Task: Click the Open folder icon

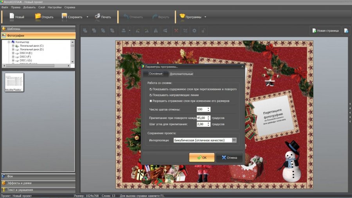Action: (x=38, y=16)
